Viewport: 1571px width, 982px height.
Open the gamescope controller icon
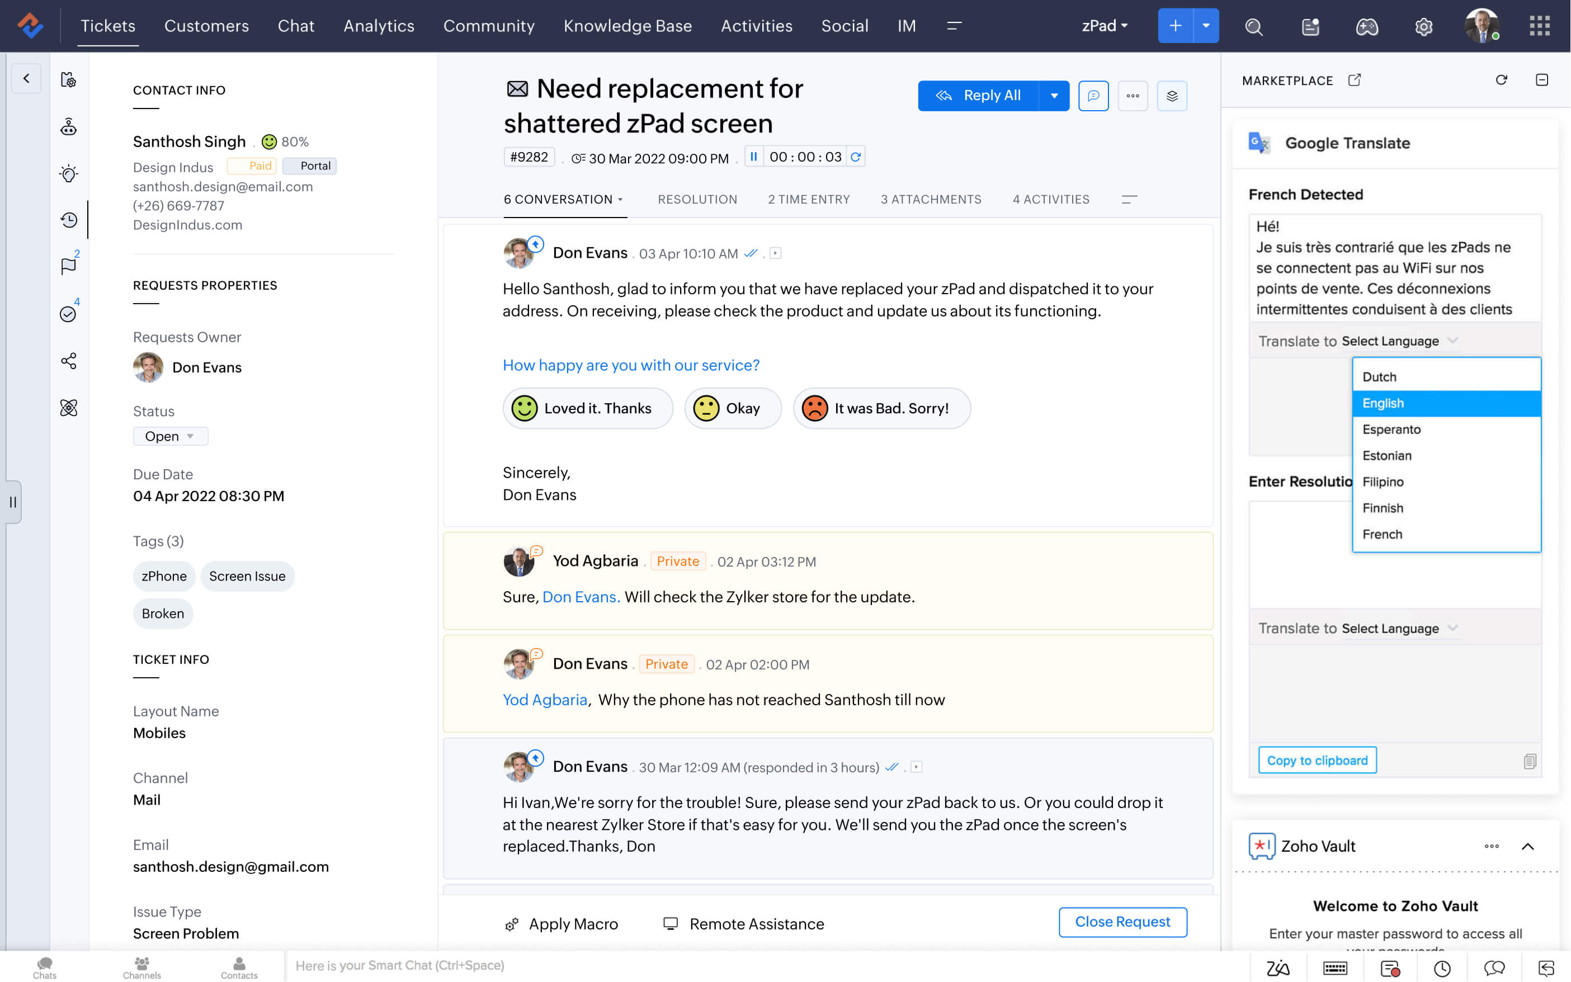pos(1366,27)
